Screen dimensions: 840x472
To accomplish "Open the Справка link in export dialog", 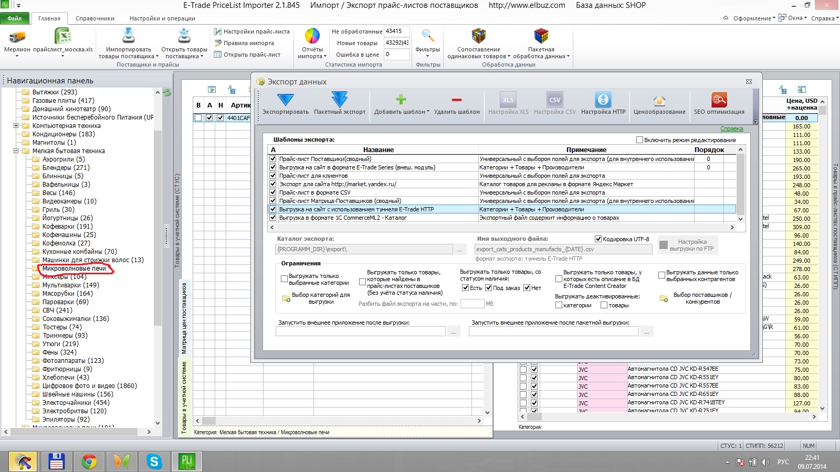I will coord(732,128).
